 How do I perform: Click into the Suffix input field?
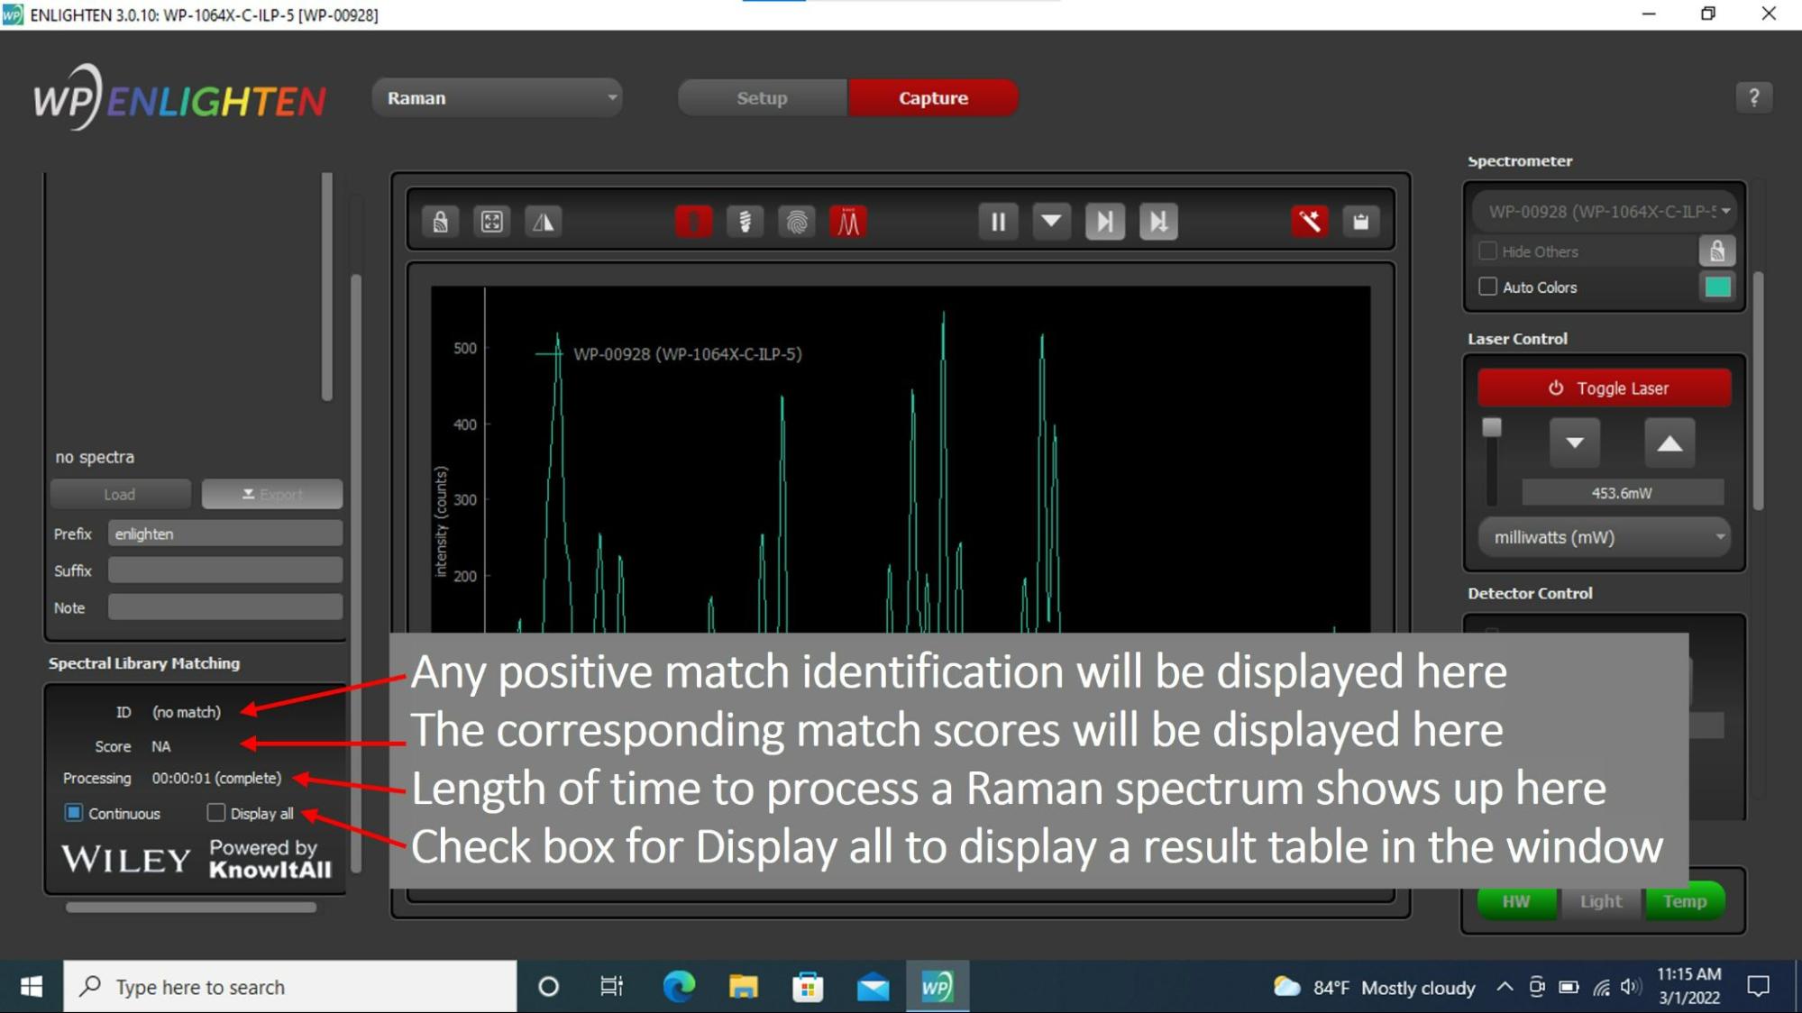point(225,570)
